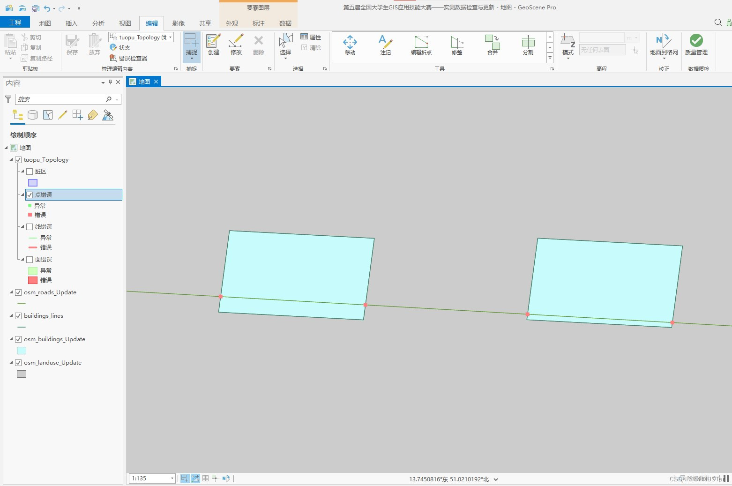Enable the 面错误 layer checkbox
732x486 pixels.
point(30,260)
